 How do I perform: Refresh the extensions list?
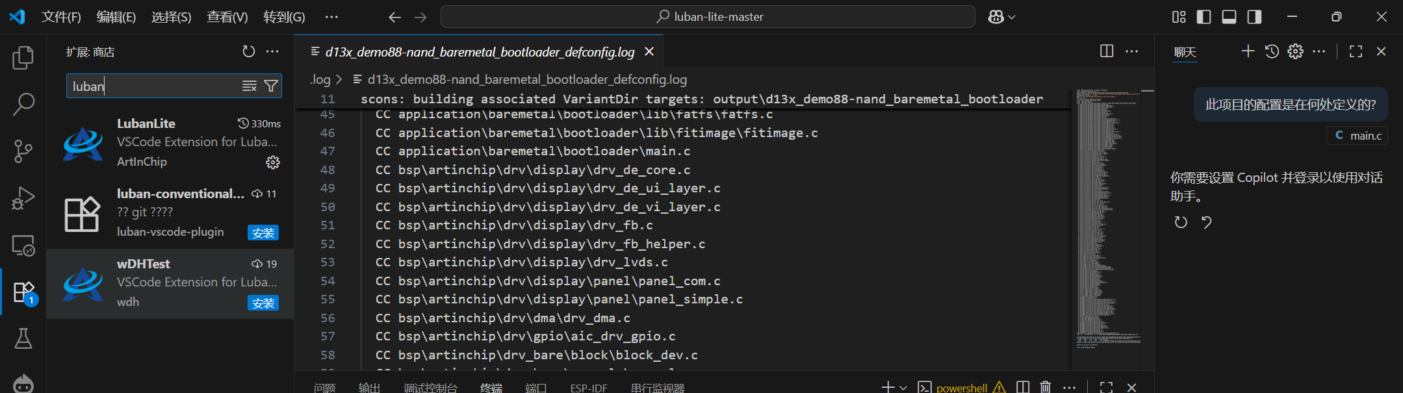pos(248,51)
